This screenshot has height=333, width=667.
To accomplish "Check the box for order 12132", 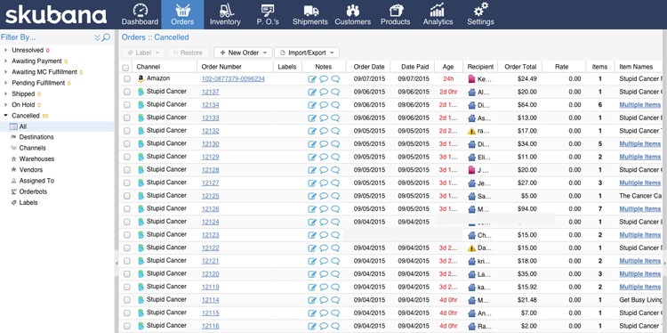I will pyautogui.click(x=127, y=131).
